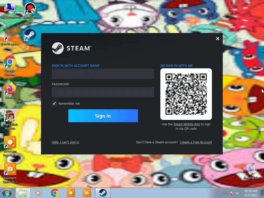Open the Steam Mobile App link
Screen dimensions: 264x198
pos(187,124)
